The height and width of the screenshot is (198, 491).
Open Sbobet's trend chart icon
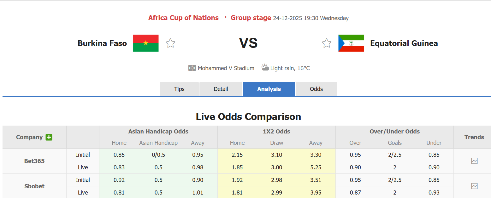(x=474, y=186)
